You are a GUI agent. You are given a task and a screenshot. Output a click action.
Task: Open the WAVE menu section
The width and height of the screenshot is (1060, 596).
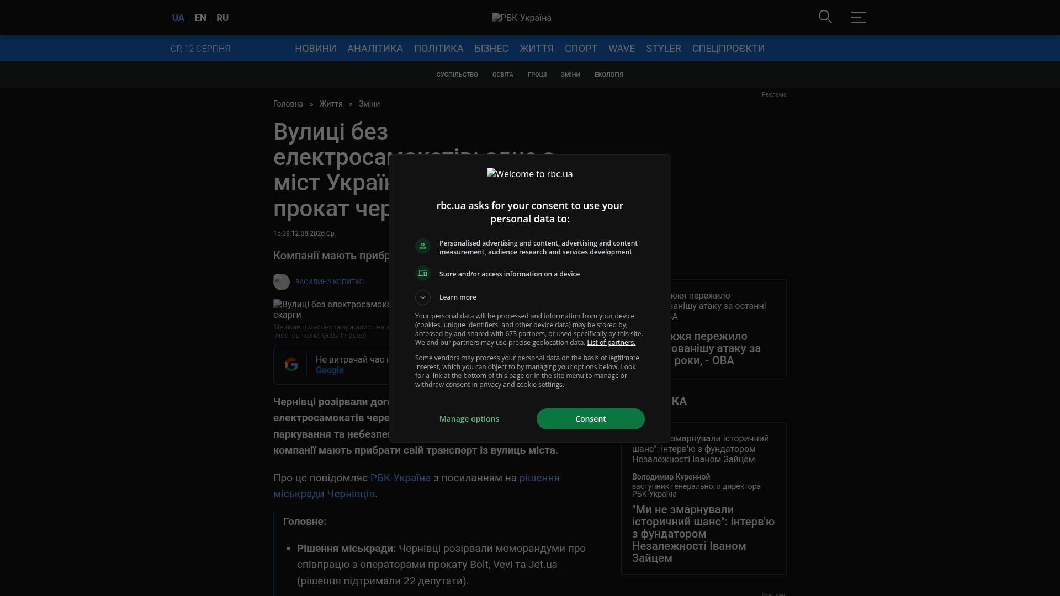(x=622, y=49)
